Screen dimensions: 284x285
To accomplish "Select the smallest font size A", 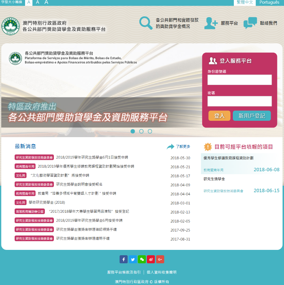I will click(x=29, y=2).
